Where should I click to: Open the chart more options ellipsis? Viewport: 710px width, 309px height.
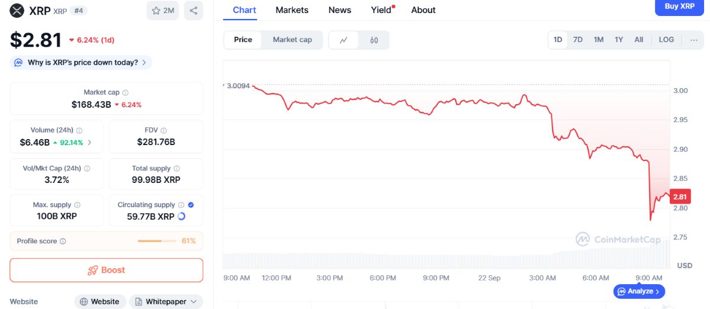[693, 40]
